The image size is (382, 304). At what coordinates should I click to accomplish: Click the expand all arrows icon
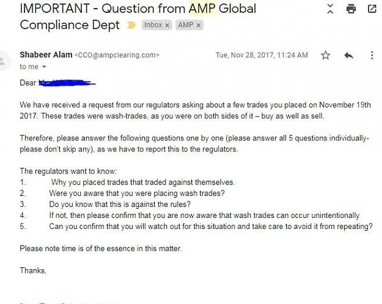(x=330, y=9)
